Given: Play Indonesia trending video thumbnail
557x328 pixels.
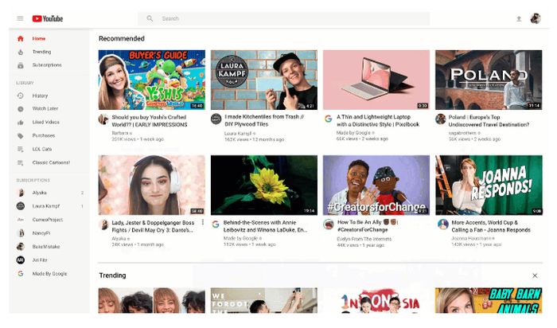Looking at the screenshot, I should click(376, 300).
